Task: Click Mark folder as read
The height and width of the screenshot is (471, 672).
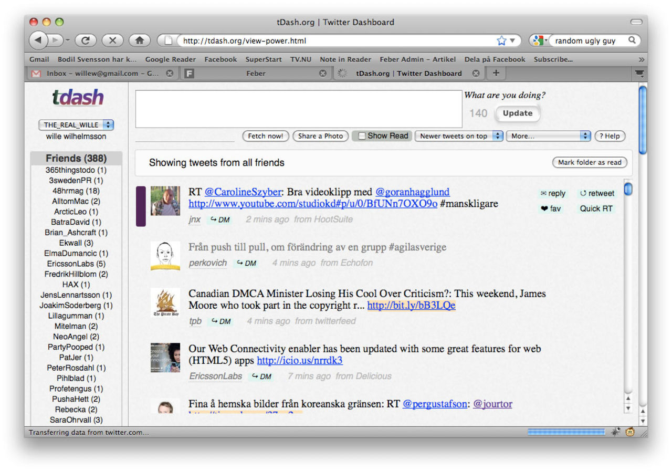Action: [589, 162]
